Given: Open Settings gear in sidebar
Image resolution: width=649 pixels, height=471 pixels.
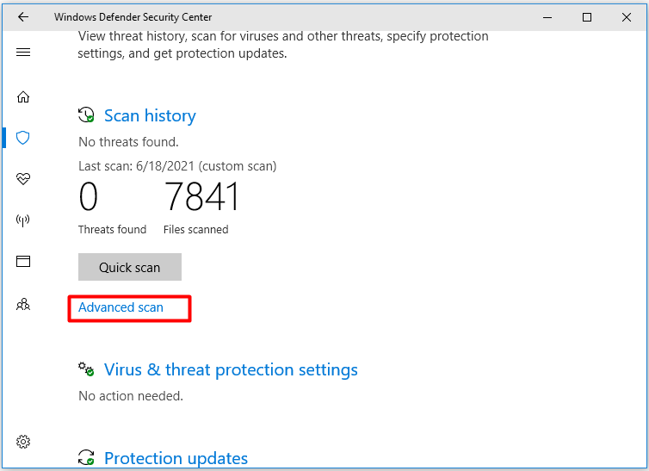Looking at the screenshot, I should point(23,442).
